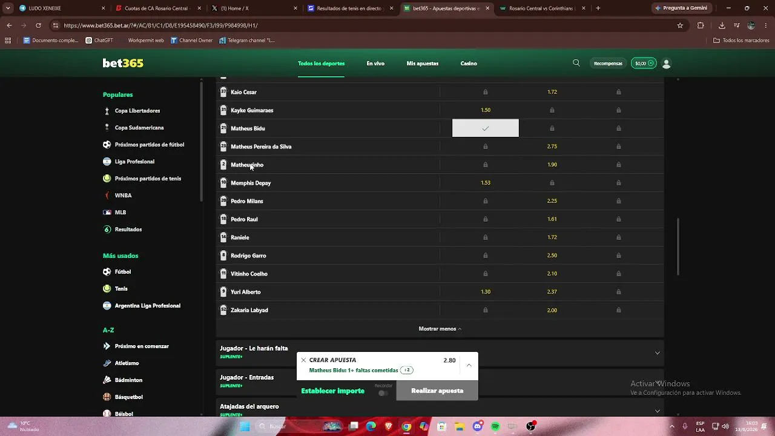
Task: Open Brave browser from the taskbar
Action: click(x=389, y=426)
